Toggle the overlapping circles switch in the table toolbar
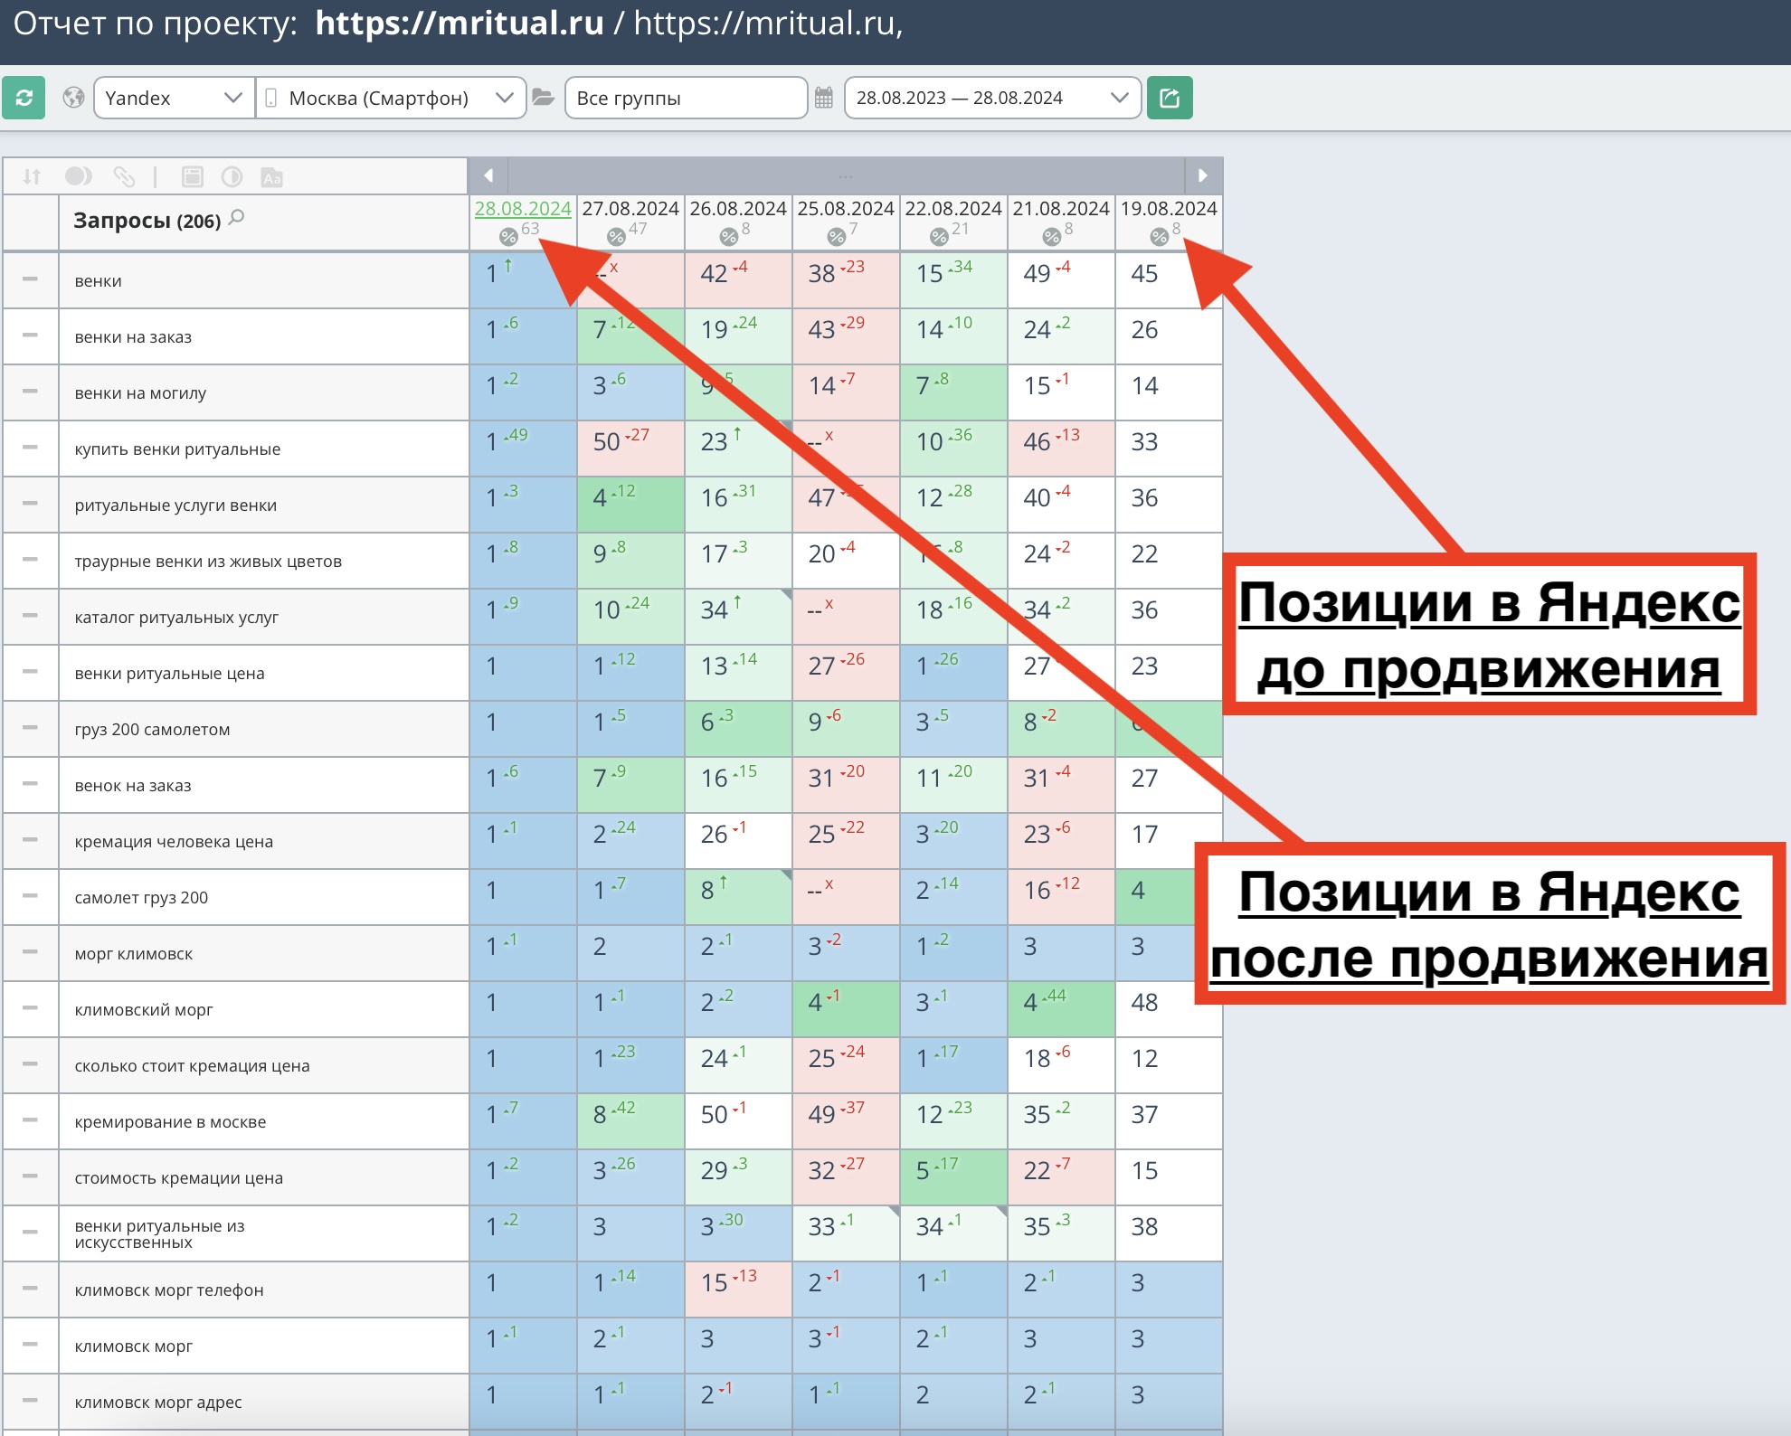Screen dimensions: 1791x1436 [79, 176]
